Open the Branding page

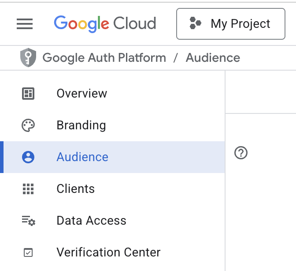click(x=112, y=125)
